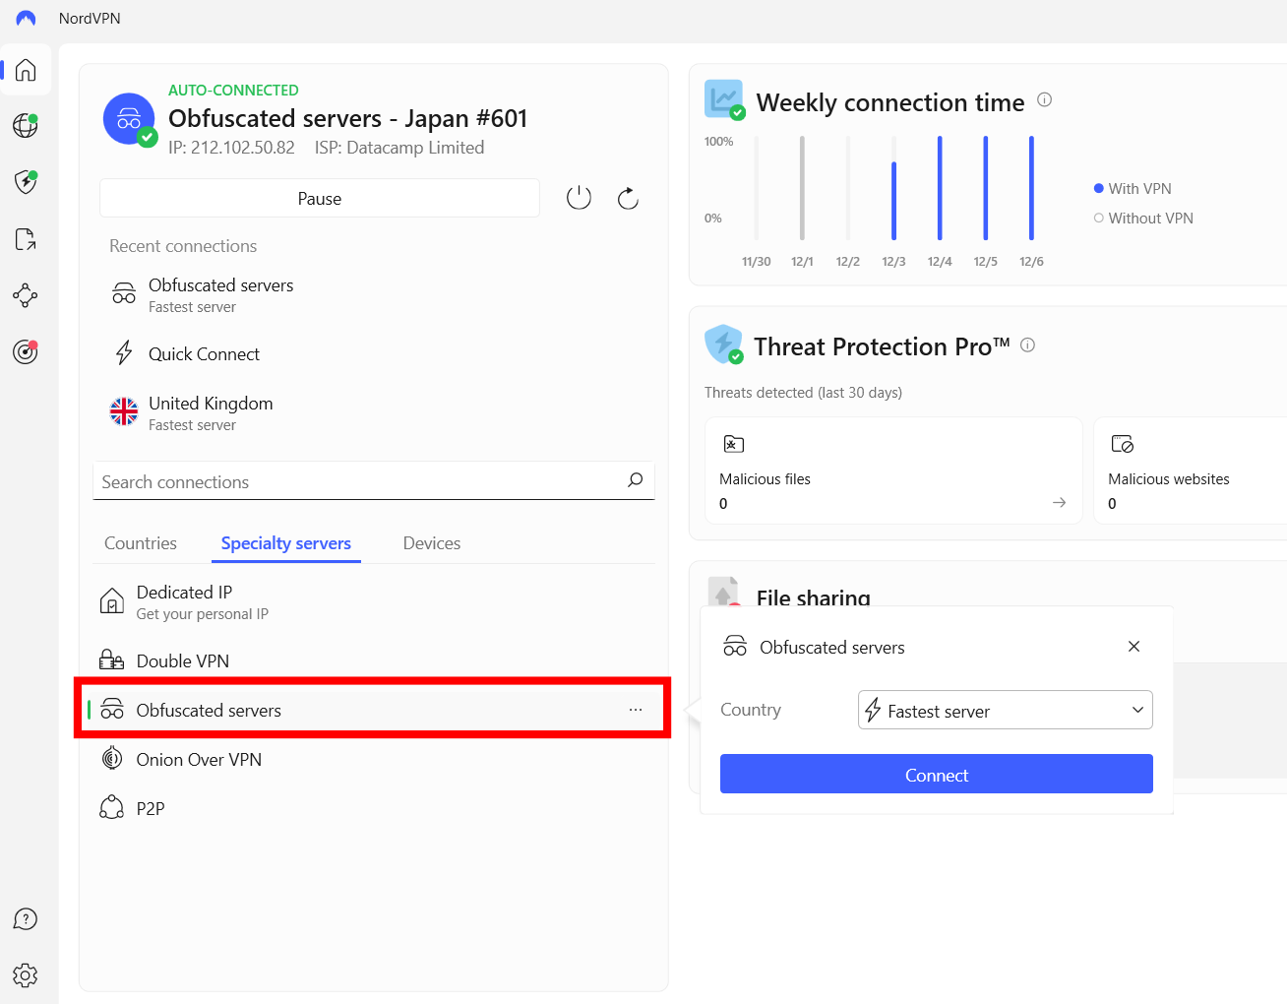Click the Weekly connection time chart icon

coord(725,99)
